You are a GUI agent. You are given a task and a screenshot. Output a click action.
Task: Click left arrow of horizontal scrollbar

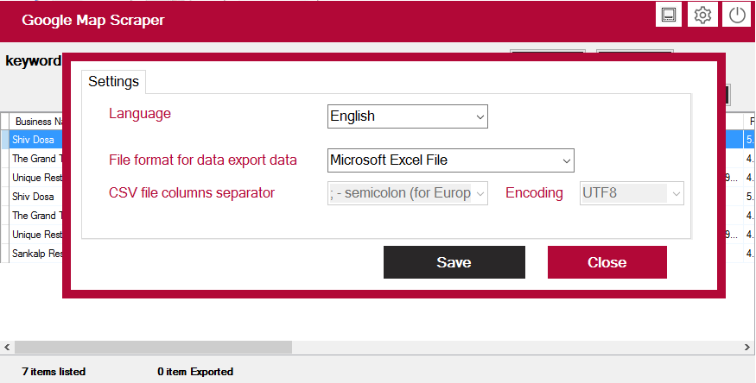click(x=7, y=347)
